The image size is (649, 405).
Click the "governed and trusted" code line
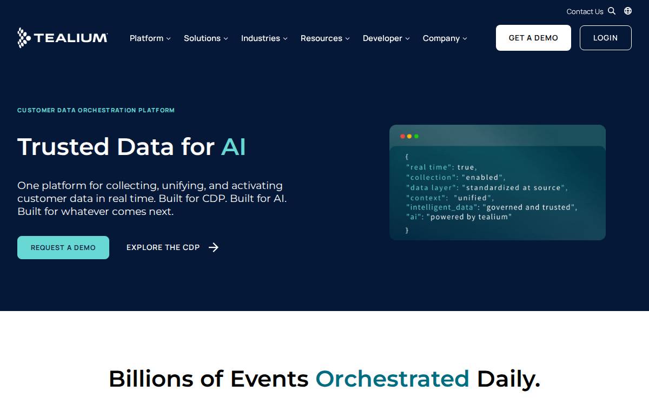pos(492,207)
